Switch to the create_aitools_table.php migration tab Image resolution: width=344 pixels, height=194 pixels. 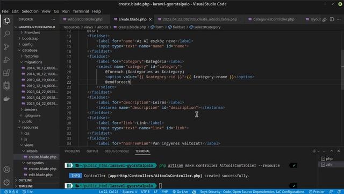pos(199,19)
